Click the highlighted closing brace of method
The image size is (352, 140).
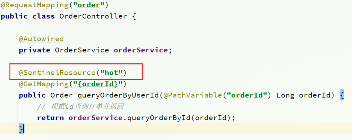(21, 129)
